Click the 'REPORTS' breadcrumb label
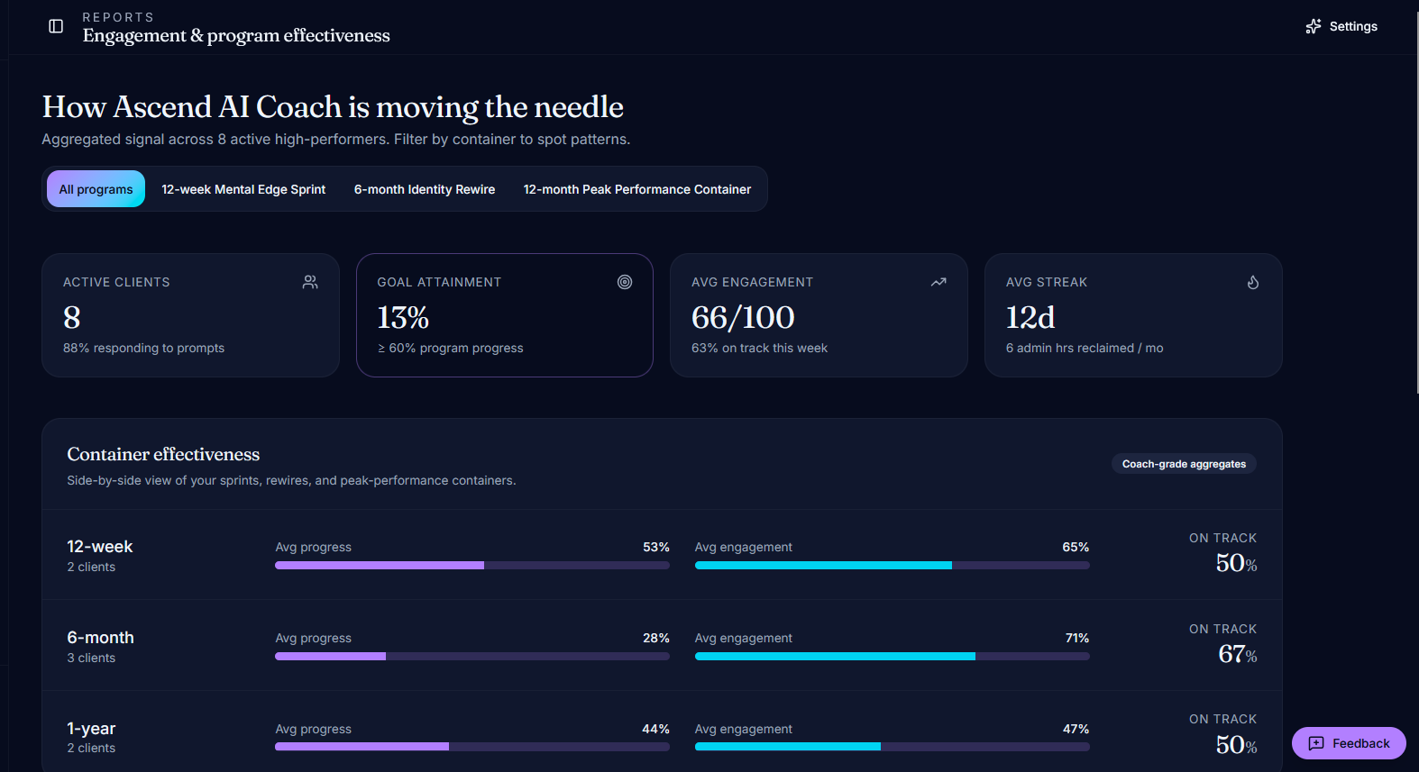The height and width of the screenshot is (772, 1419). (x=118, y=17)
